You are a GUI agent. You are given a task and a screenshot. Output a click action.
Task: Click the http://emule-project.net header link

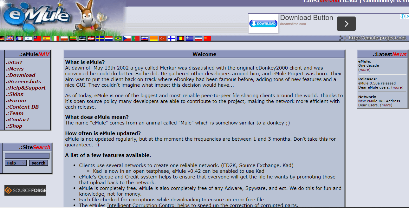377,38
